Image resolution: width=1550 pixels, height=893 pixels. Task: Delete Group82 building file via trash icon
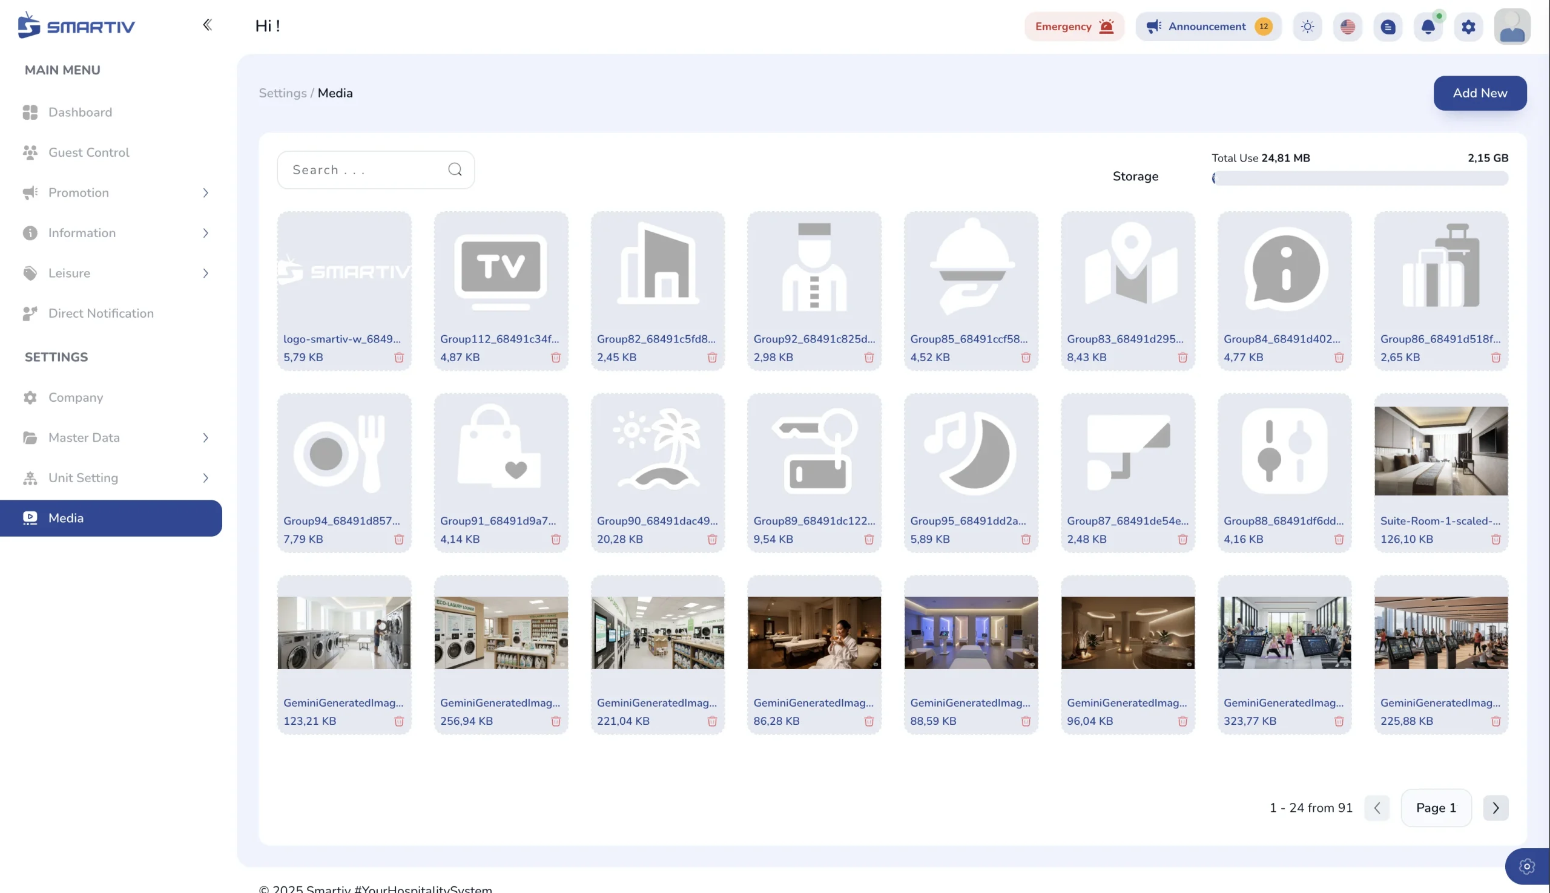[712, 357]
